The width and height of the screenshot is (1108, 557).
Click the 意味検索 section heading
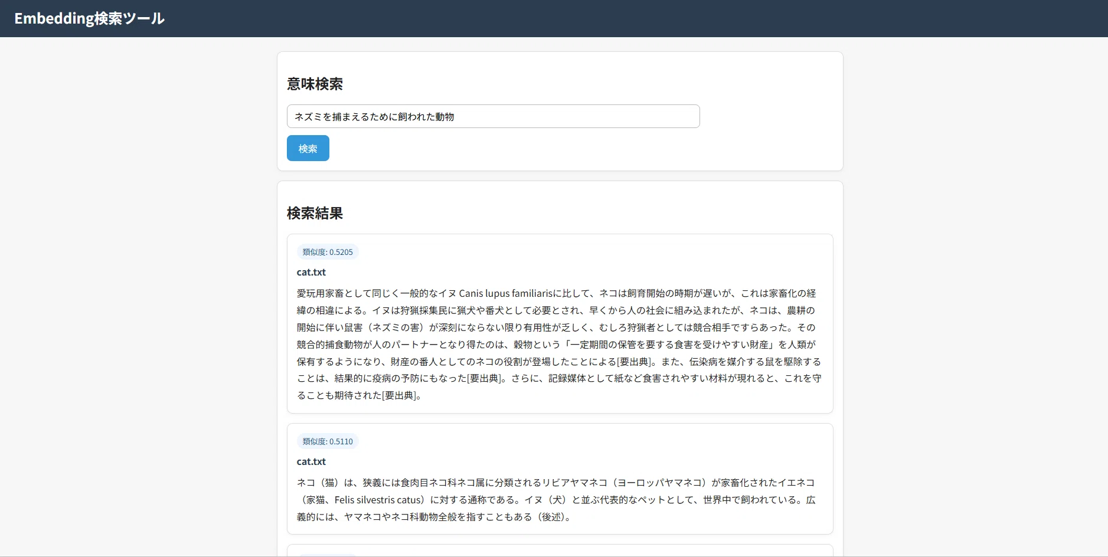click(315, 84)
